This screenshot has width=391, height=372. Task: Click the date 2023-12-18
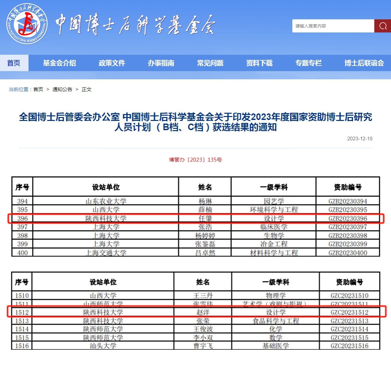tap(360, 139)
